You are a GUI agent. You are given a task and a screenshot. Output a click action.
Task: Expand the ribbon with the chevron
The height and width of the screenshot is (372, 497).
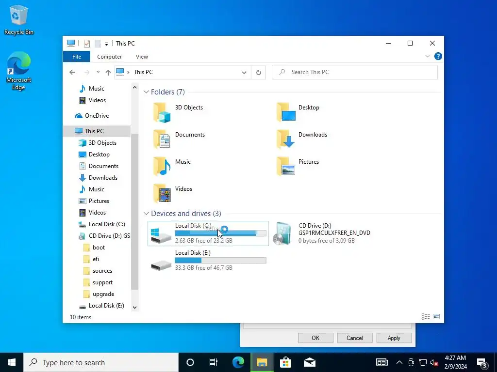coord(427,56)
